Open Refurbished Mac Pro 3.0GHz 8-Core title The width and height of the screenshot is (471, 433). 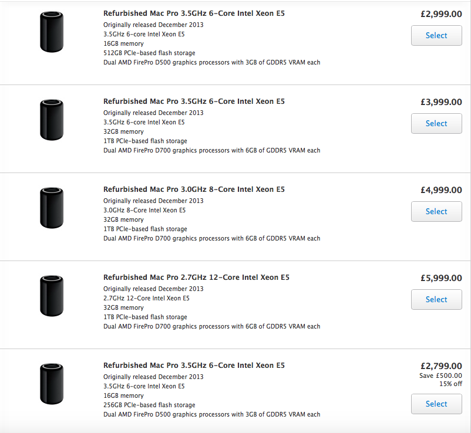pyautogui.click(x=194, y=190)
